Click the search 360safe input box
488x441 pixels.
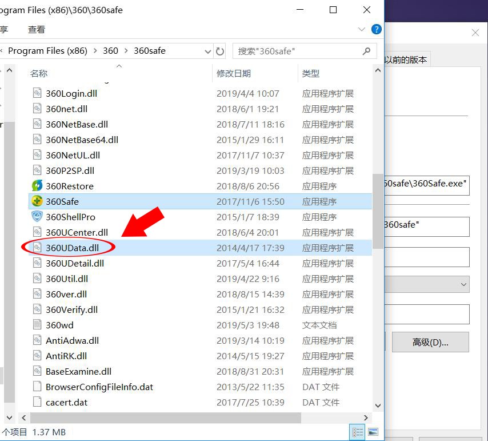point(297,51)
